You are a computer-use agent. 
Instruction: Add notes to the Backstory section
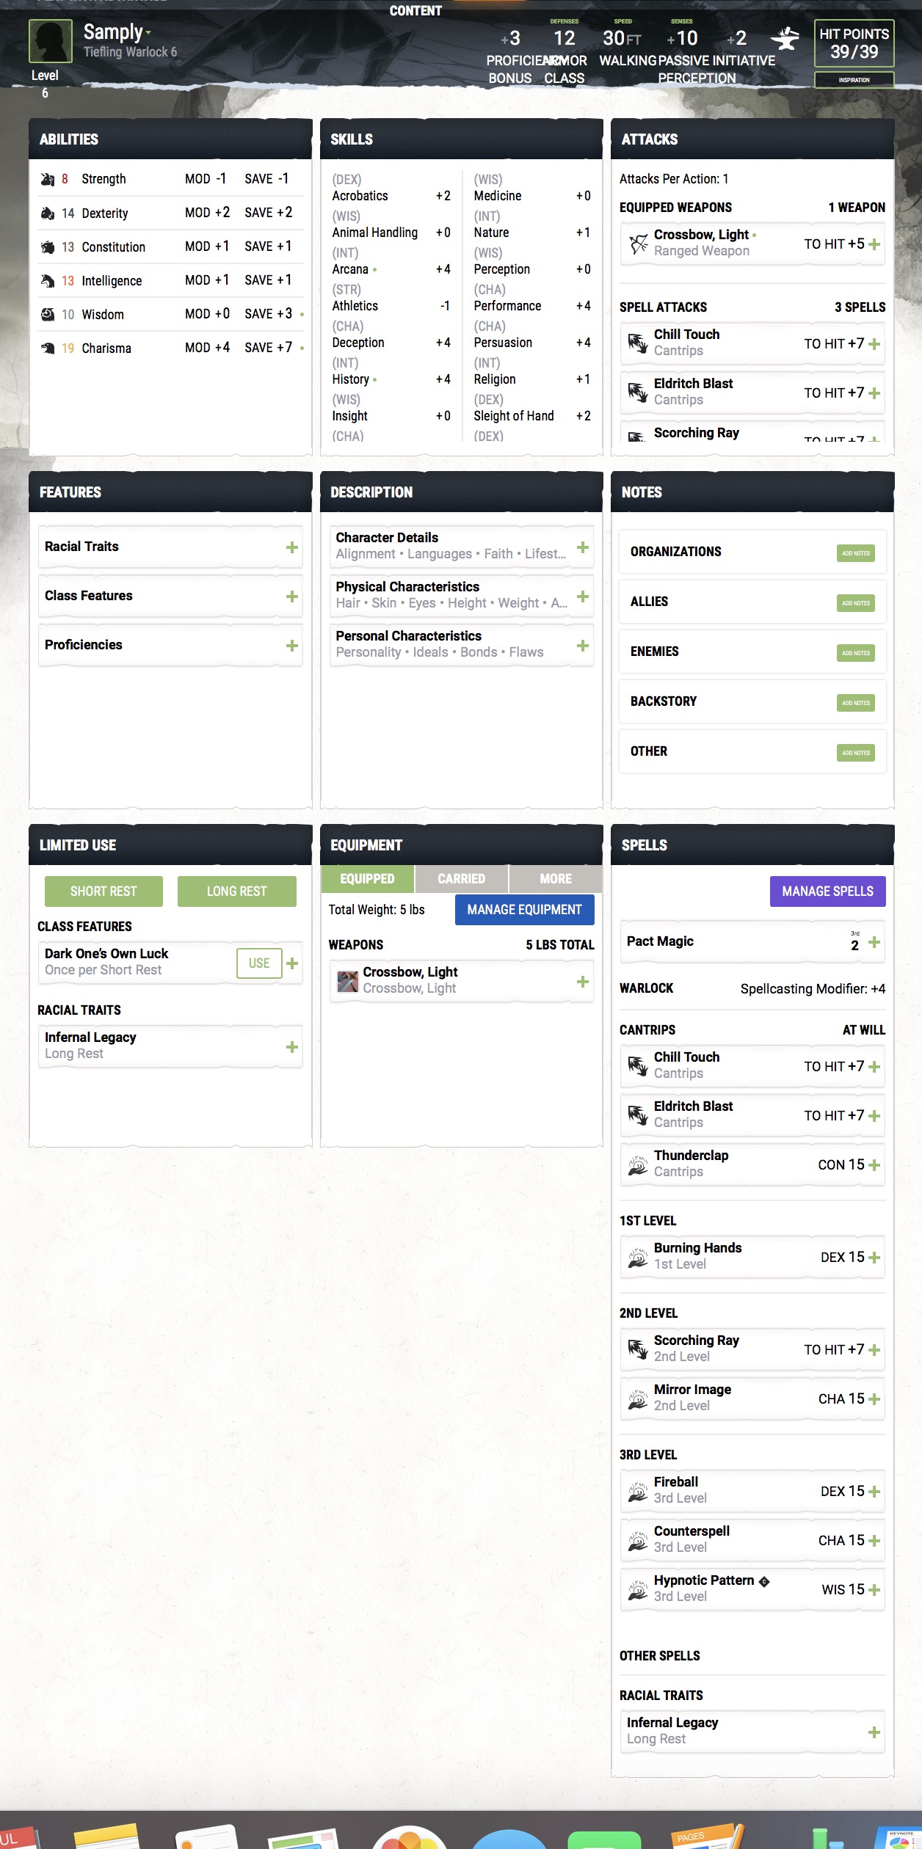(x=856, y=703)
